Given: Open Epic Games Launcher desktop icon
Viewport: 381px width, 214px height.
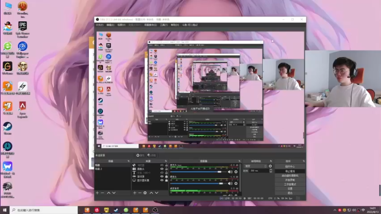Looking at the screenshot, I should (22, 29).
